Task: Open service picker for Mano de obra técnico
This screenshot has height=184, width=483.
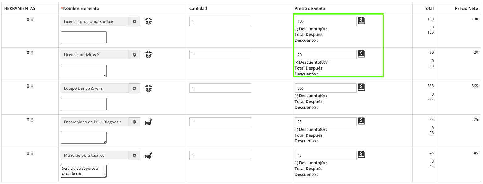Action: click(149, 156)
